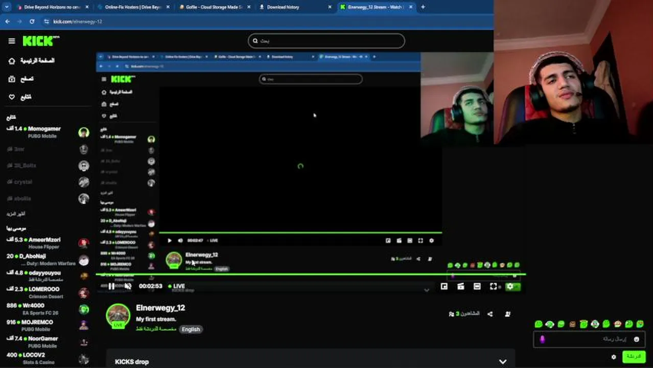653x368 pixels.
Task: Jump to LIVE indicator in player
Action: 176,286
